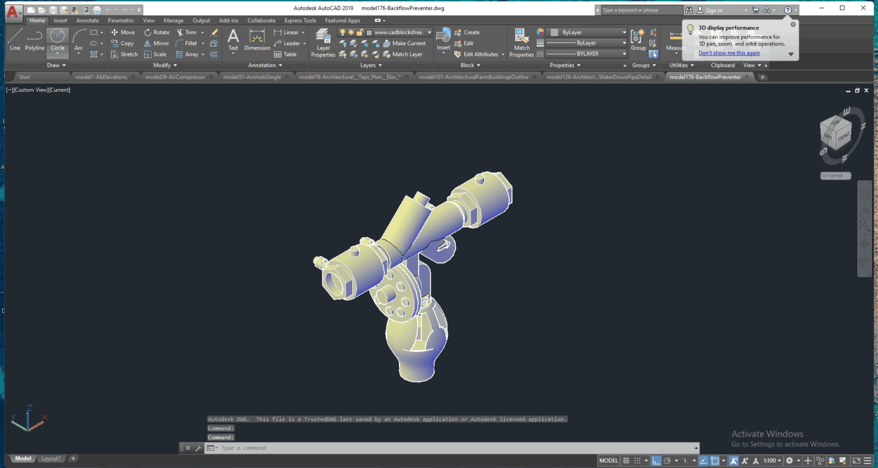
Task: Select the Move tool
Action: [x=123, y=32]
